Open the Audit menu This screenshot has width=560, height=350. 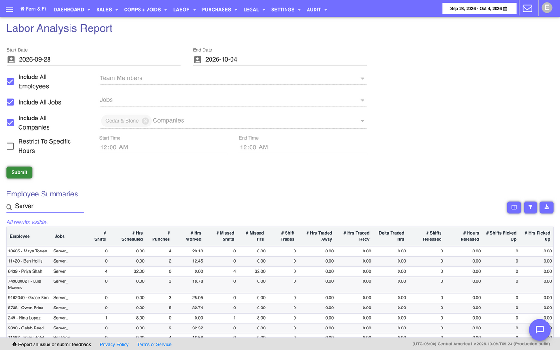pyautogui.click(x=317, y=9)
